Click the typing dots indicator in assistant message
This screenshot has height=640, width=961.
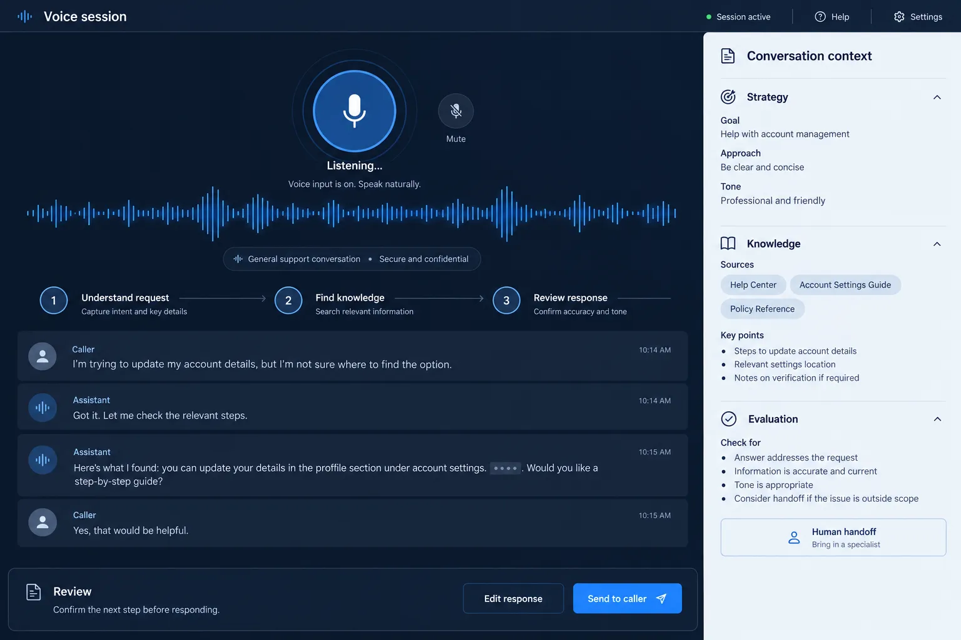pos(506,468)
